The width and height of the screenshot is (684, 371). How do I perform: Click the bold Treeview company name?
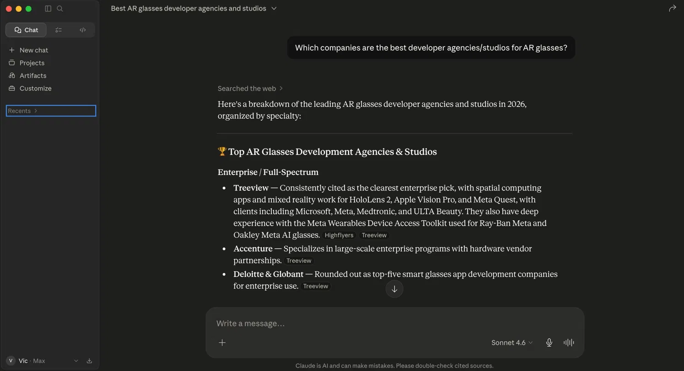[251, 188]
